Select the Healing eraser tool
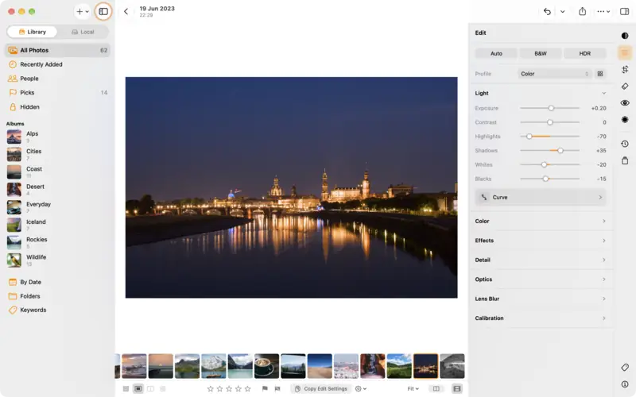This screenshot has height=397, width=636. (x=625, y=87)
